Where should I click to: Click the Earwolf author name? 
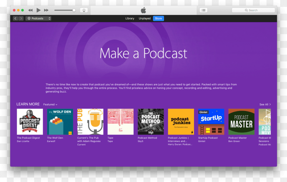tap(51, 141)
